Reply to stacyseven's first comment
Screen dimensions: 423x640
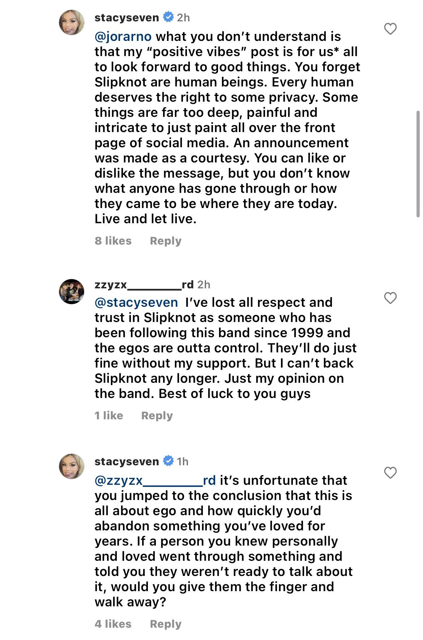[x=165, y=241]
